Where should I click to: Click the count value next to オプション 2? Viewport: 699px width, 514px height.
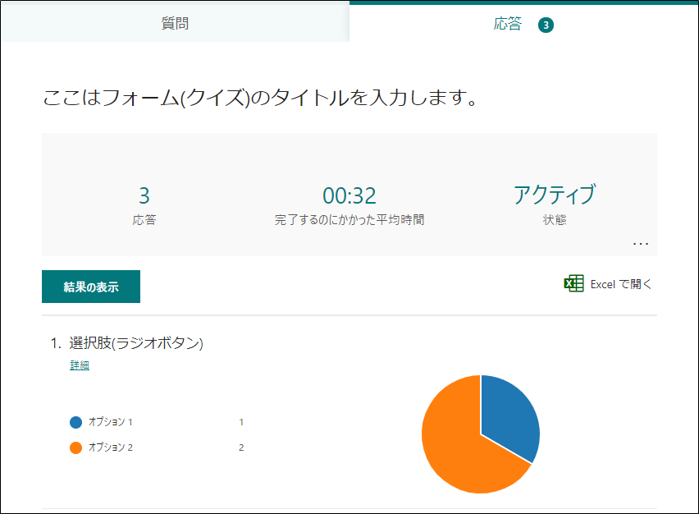[240, 447]
